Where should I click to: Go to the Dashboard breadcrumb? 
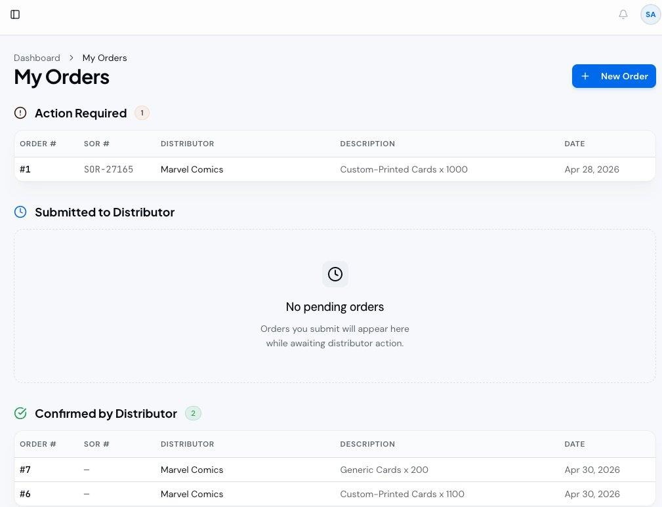37,58
